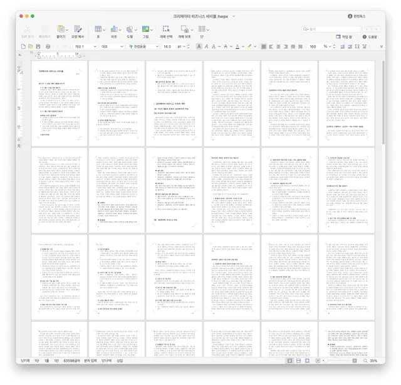The height and width of the screenshot is (385, 401).
Task: Click the 개체 보호 (Protect Object) icon
Action: pyautogui.click(x=184, y=29)
